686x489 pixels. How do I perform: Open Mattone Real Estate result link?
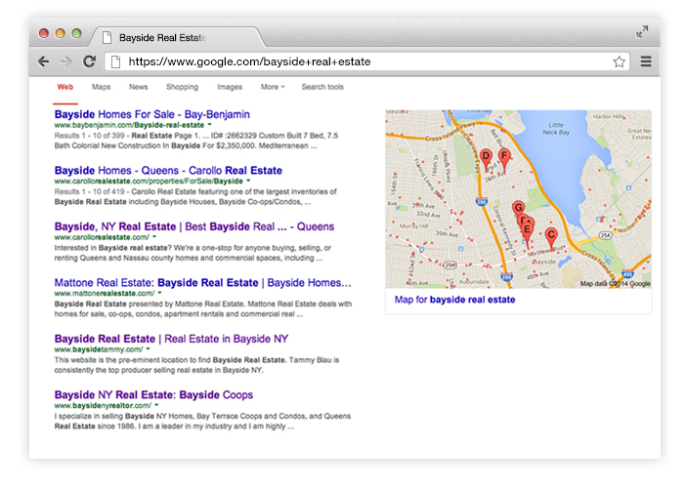[202, 283]
